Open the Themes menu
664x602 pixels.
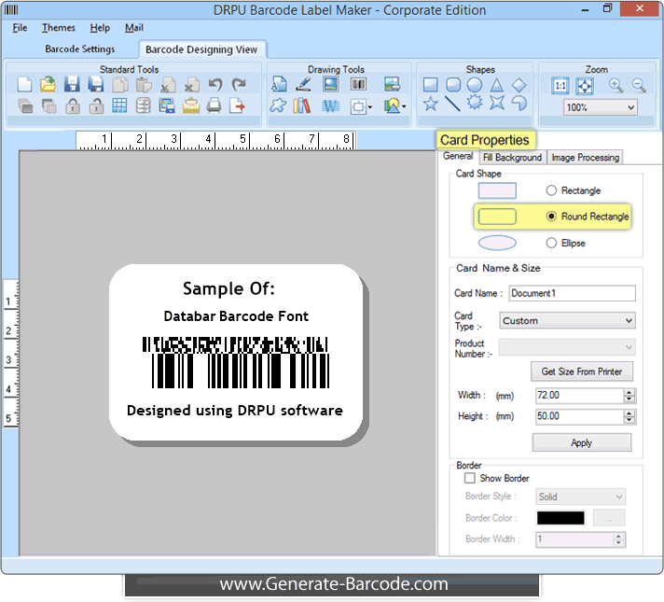click(x=58, y=28)
